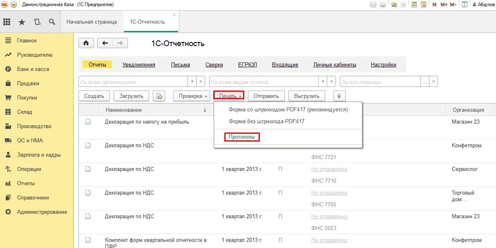Click the paperclip attachments button
496x248 pixels.
(340, 96)
